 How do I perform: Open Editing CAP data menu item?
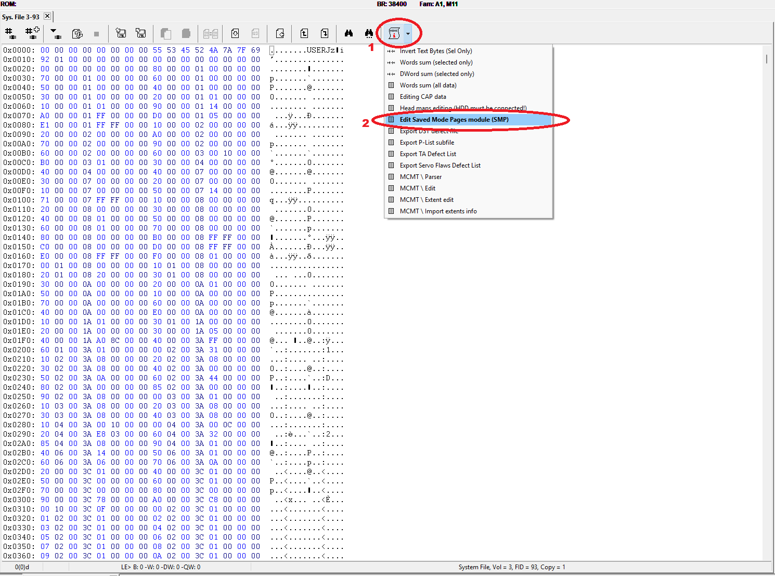click(422, 97)
